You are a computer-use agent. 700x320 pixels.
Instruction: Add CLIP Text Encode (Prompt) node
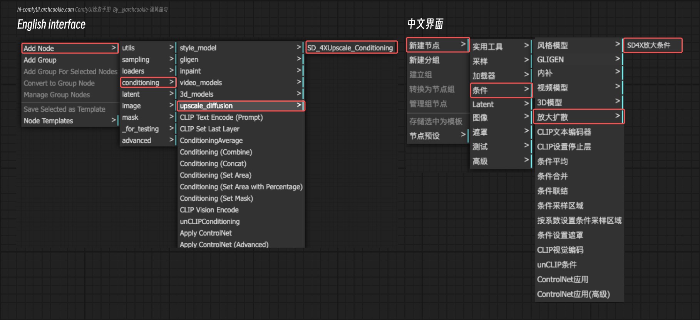click(x=241, y=117)
